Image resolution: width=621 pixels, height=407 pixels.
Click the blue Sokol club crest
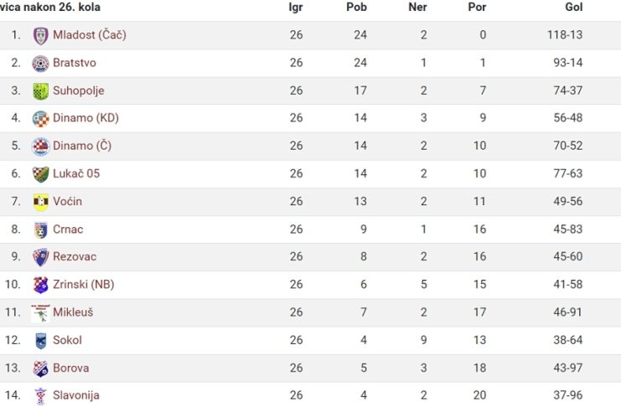click(x=40, y=341)
